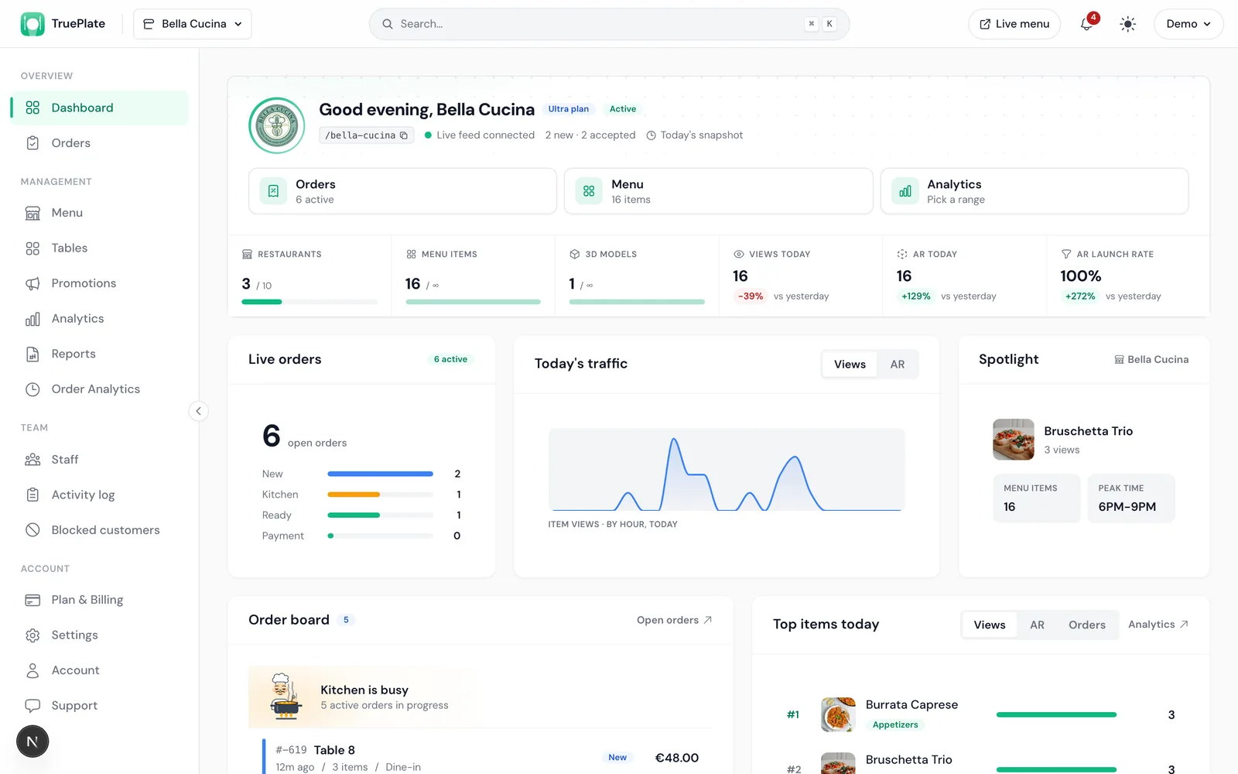Click the Support chat bubble icon
This screenshot has width=1238, height=774.
[32, 706]
